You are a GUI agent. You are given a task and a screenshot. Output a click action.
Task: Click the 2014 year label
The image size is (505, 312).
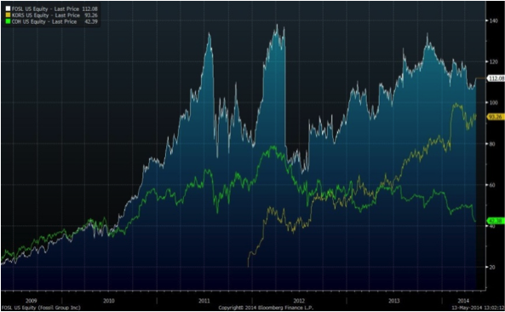463,301
